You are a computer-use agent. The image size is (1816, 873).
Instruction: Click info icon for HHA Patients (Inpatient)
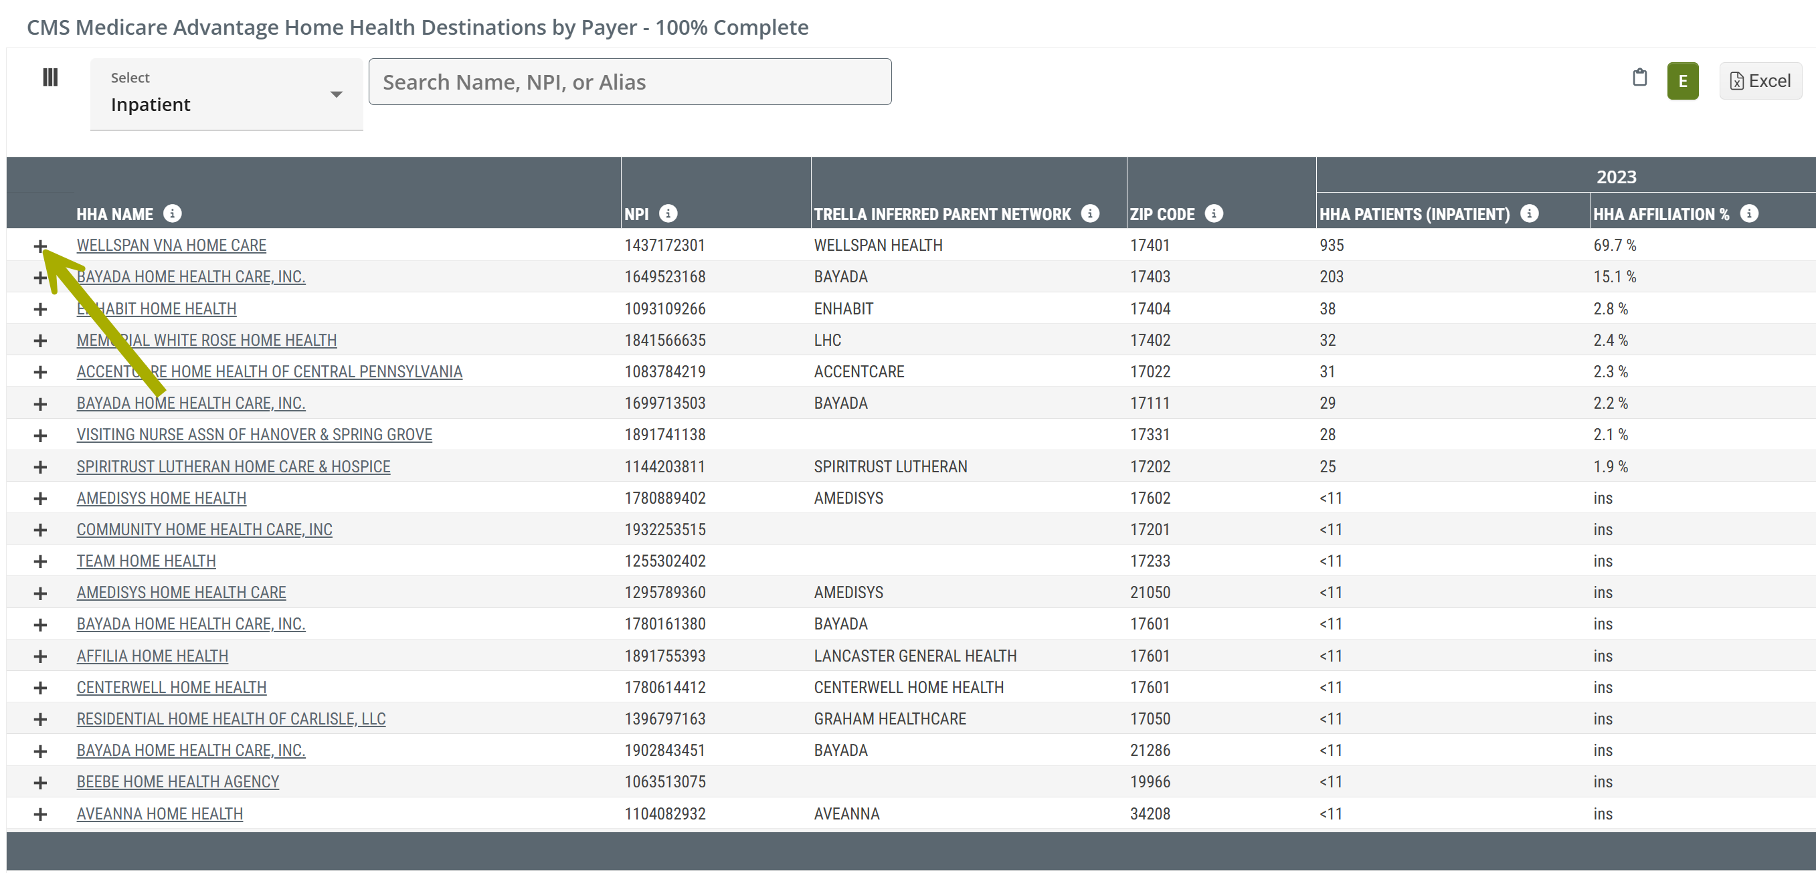tap(1529, 213)
